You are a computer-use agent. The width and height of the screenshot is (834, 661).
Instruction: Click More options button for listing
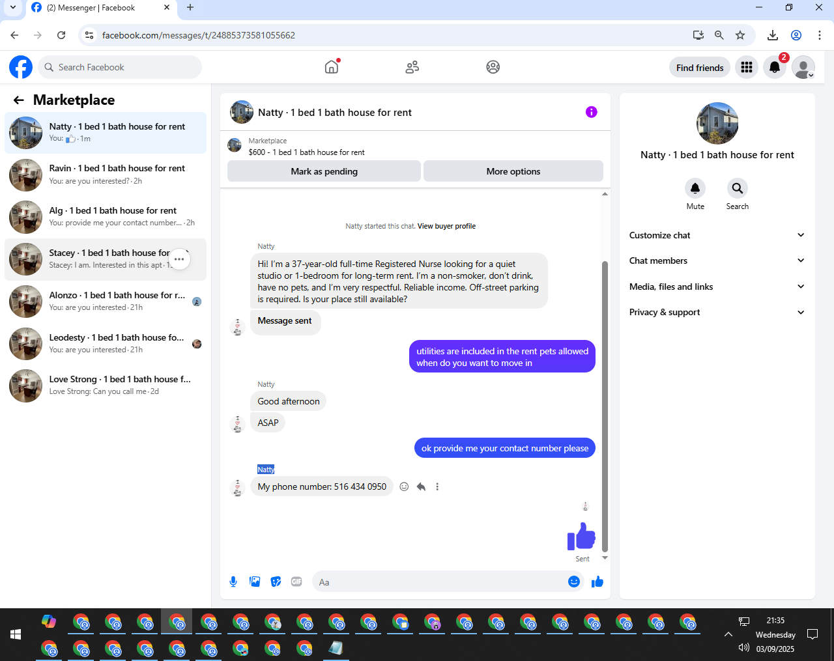(513, 171)
